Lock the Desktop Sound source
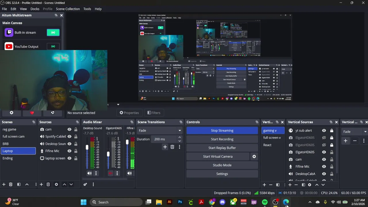The image size is (368, 207). pyautogui.click(x=76, y=144)
